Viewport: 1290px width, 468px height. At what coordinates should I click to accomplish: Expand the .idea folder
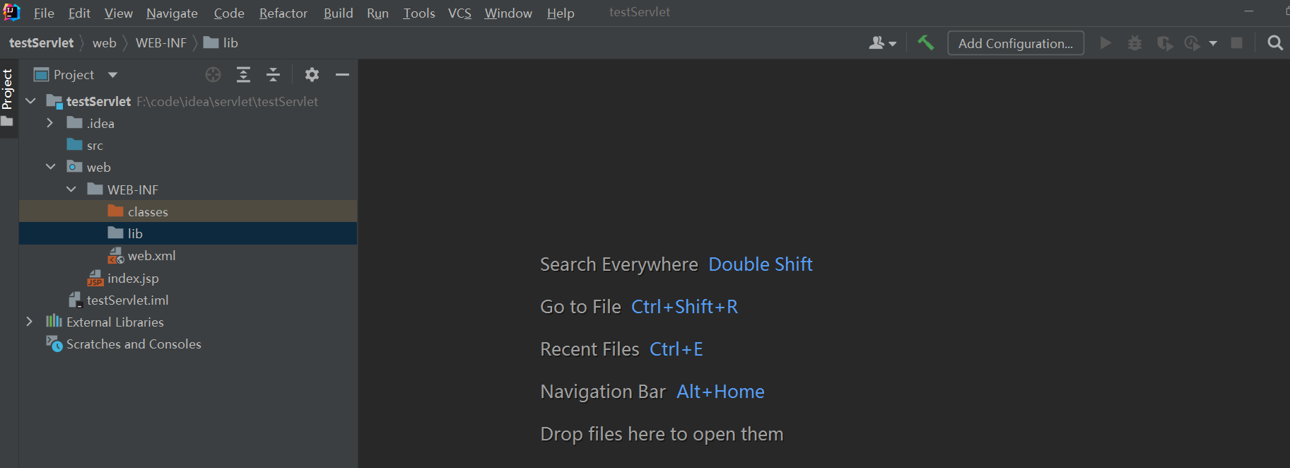pos(49,123)
